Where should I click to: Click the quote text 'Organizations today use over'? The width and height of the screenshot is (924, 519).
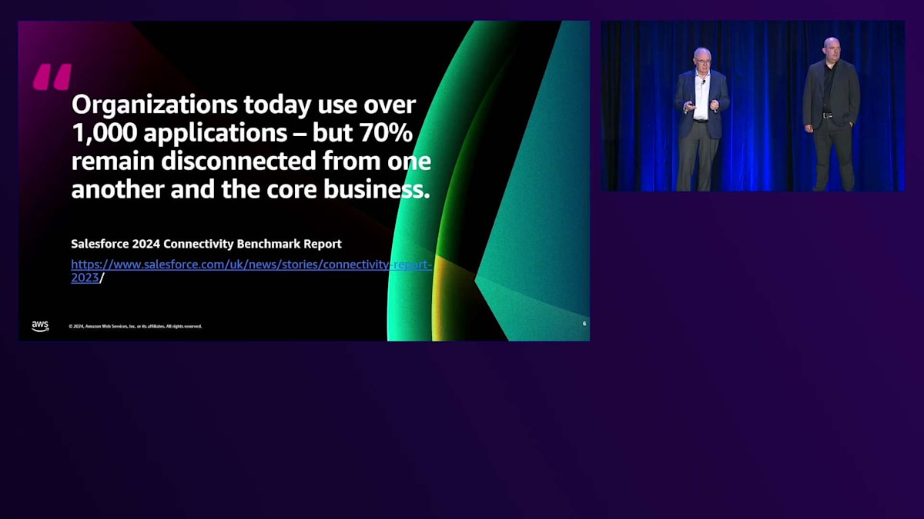pyautogui.click(x=243, y=104)
